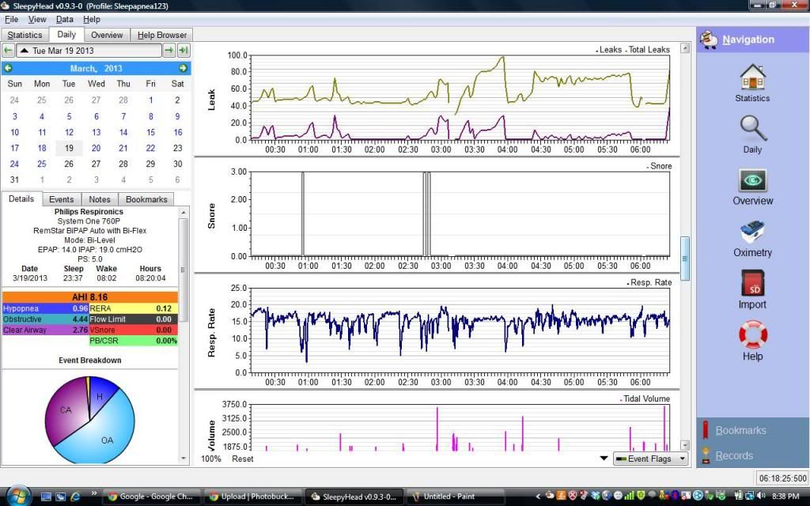The height and width of the screenshot is (506, 810).
Task: Open the File menu
Action: [x=11, y=20]
